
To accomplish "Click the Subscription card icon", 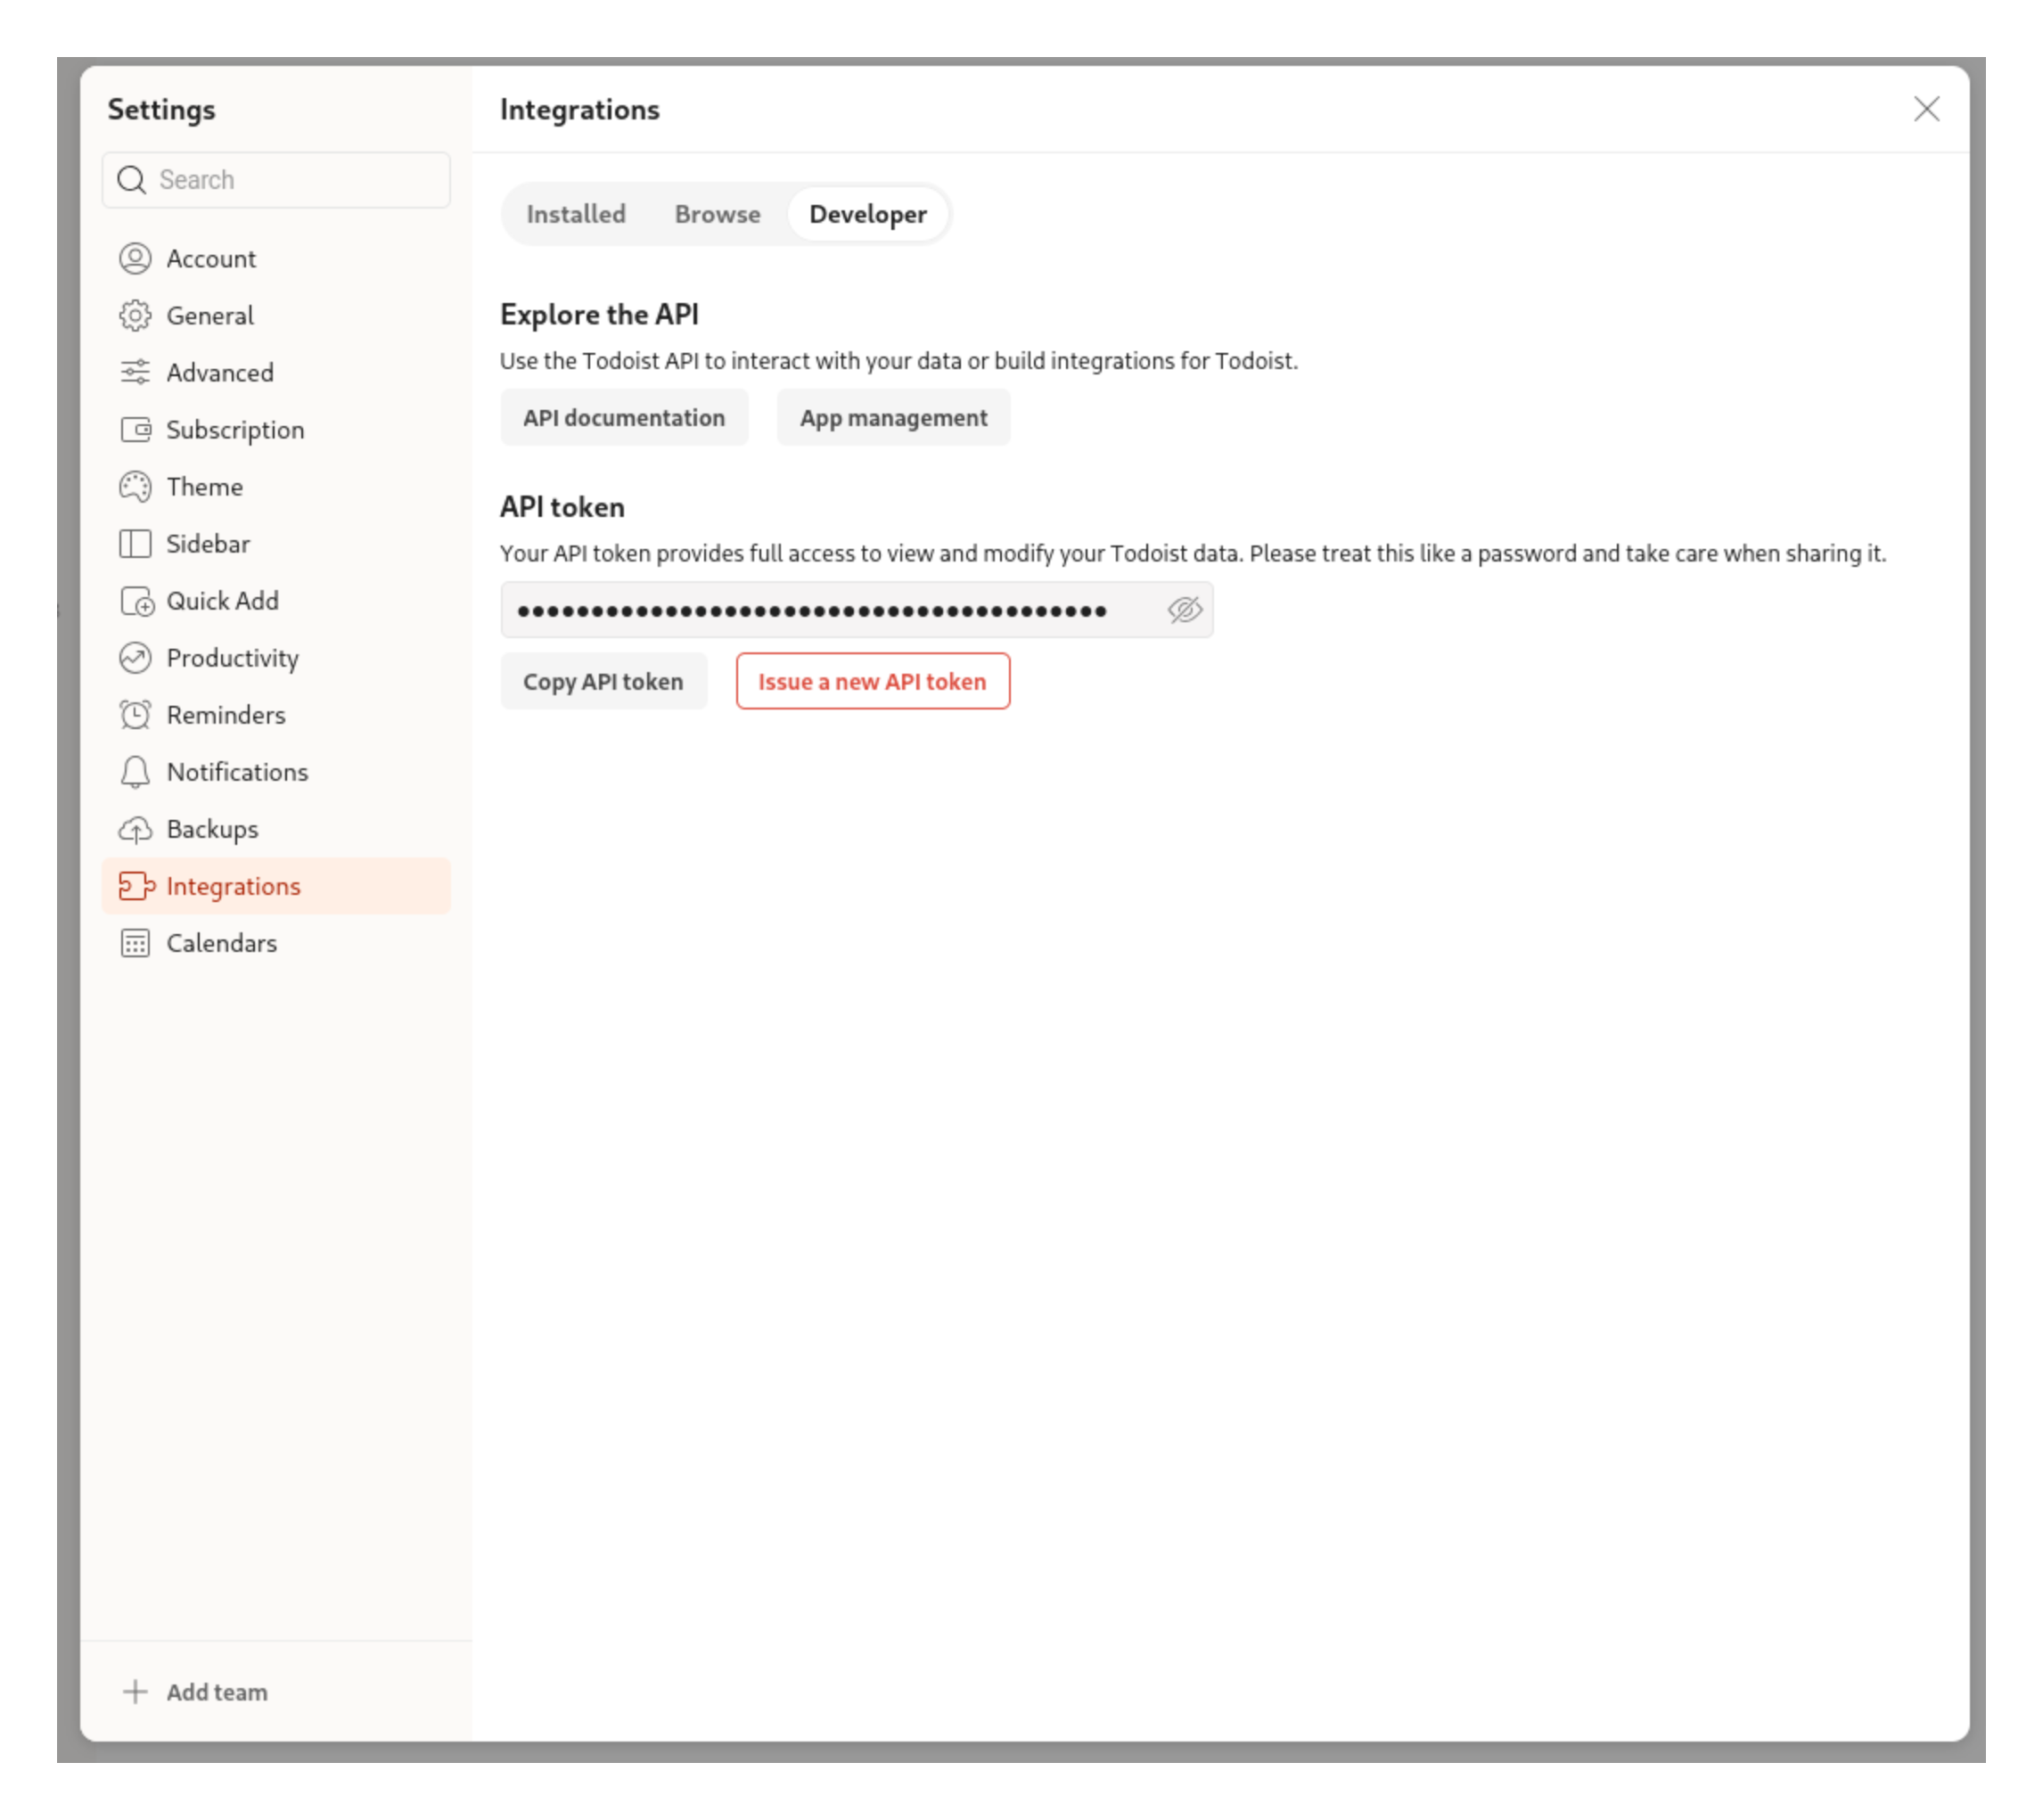I will [x=137, y=429].
